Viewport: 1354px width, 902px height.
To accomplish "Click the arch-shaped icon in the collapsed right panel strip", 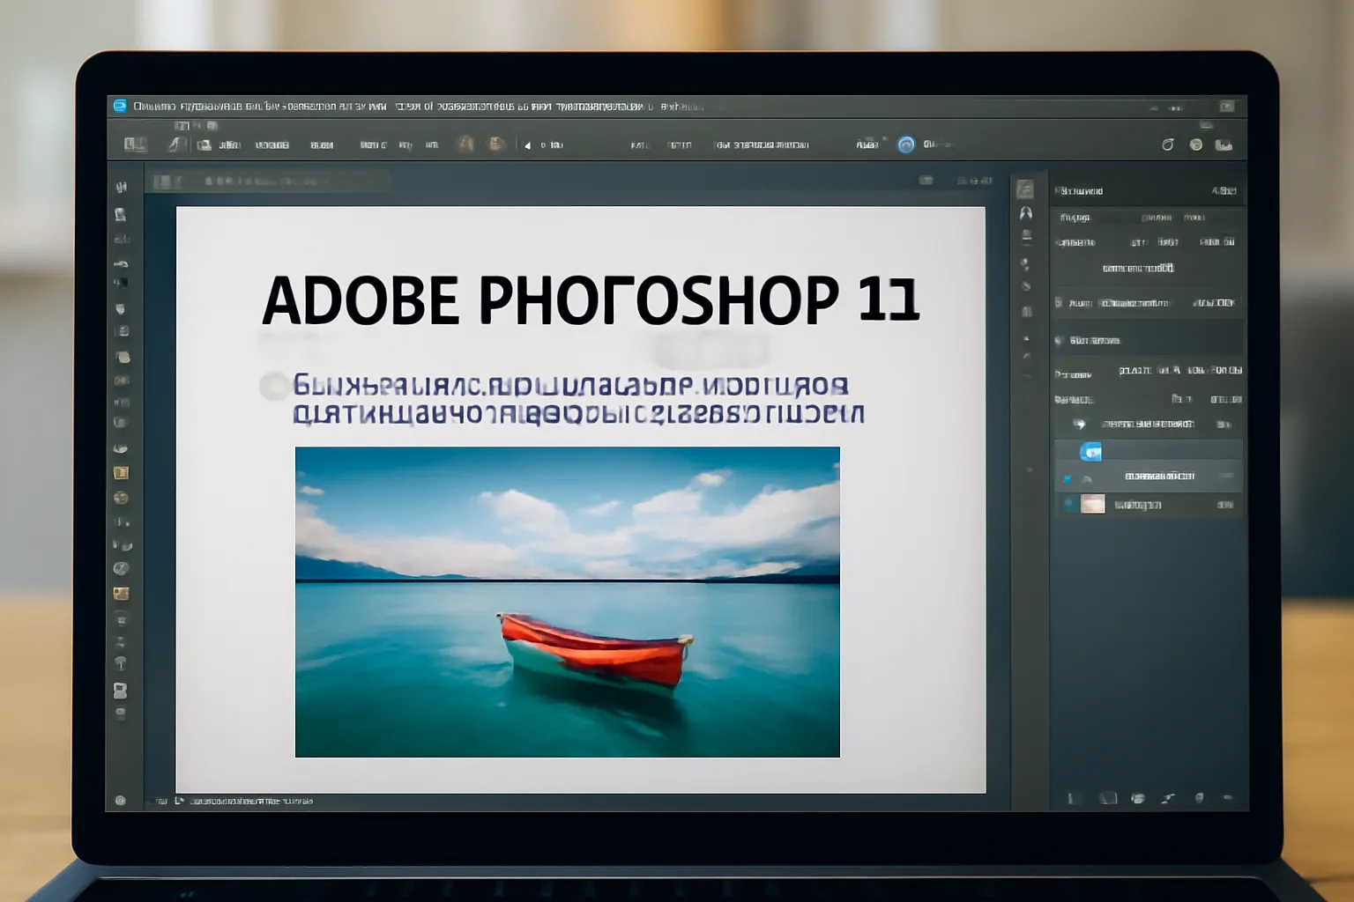I will coord(1025,213).
